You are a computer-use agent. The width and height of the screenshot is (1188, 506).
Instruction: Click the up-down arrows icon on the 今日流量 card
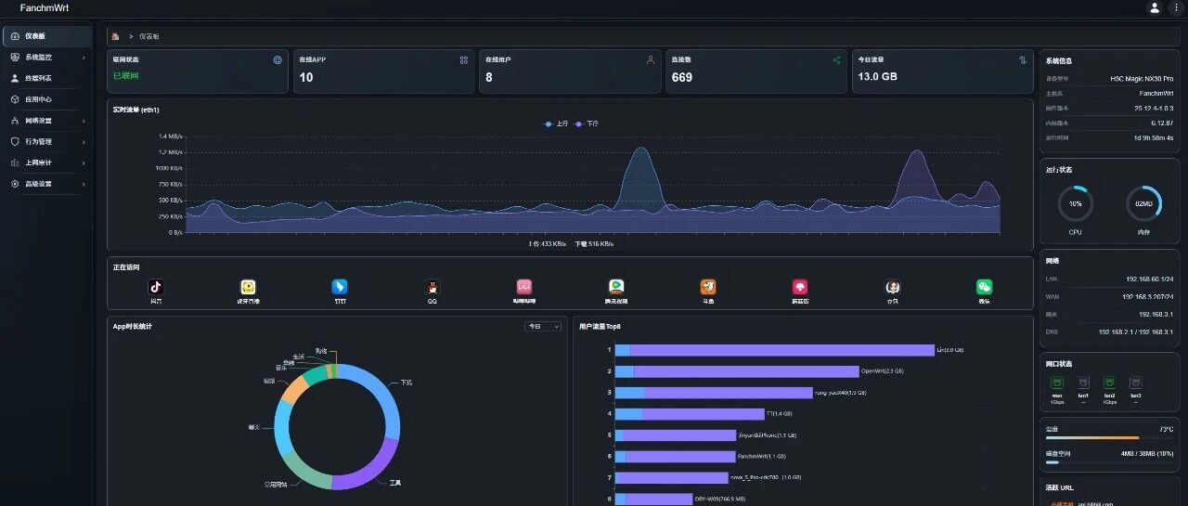(x=1023, y=59)
